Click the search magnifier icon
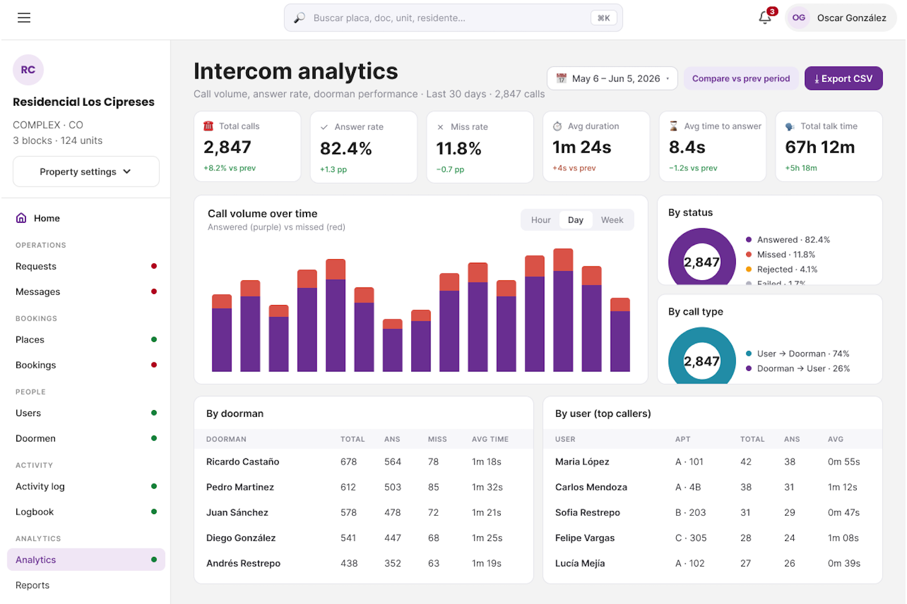Viewport: 907px width, 604px height. pos(299,18)
